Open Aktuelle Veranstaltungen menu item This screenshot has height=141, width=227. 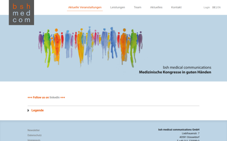[85, 8]
